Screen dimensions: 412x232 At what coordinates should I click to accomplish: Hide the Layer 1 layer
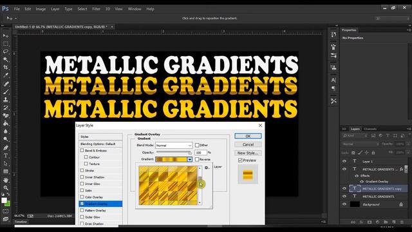(344, 161)
